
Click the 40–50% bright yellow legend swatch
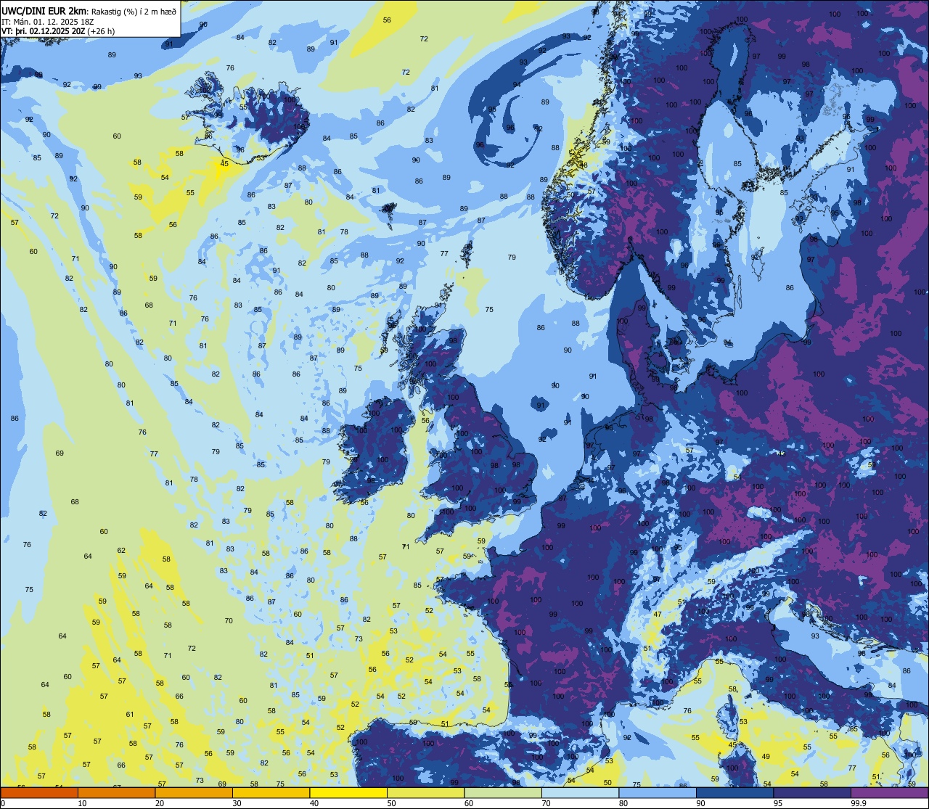[348, 793]
